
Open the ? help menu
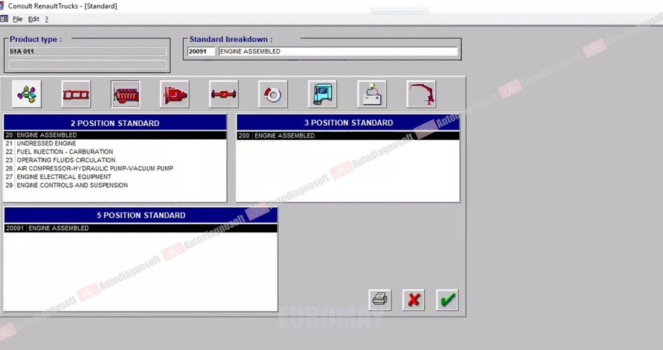pos(47,19)
